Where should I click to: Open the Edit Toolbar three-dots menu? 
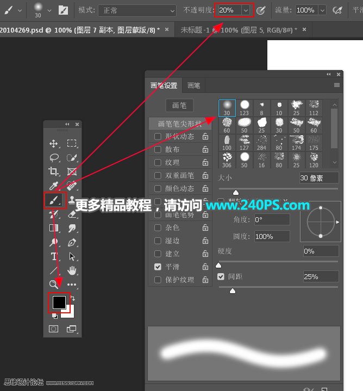[x=72, y=285]
